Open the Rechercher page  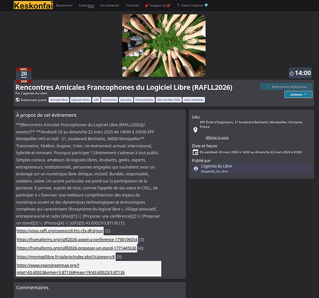(x=65, y=5)
